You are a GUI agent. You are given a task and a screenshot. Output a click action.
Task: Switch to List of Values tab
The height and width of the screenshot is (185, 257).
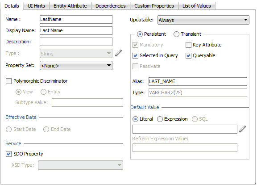[x=197, y=6]
